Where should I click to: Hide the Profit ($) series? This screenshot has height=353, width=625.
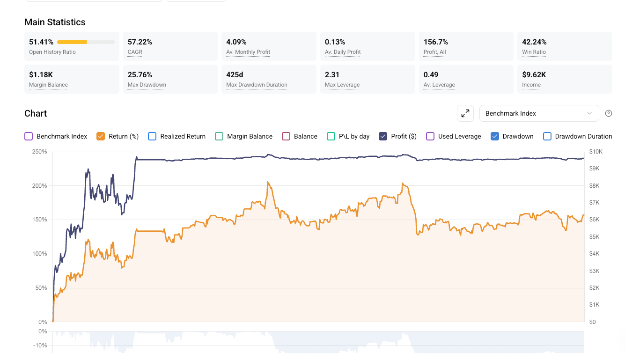point(383,136)
